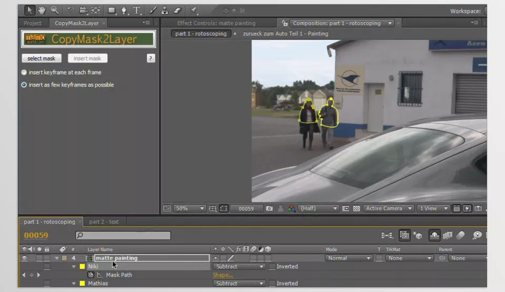The height and width of the screenshot is (292, 505).
Task: Switch to Effect Controls: matte painting tab
Action: pyautogui.click(x=216, y=23)
